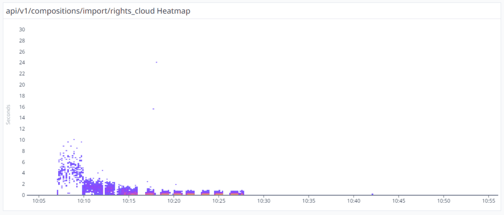Click the isolated data point at 10:42
Image resolution: width=504 pixels, height=215 pixels.
pos(372,194)
